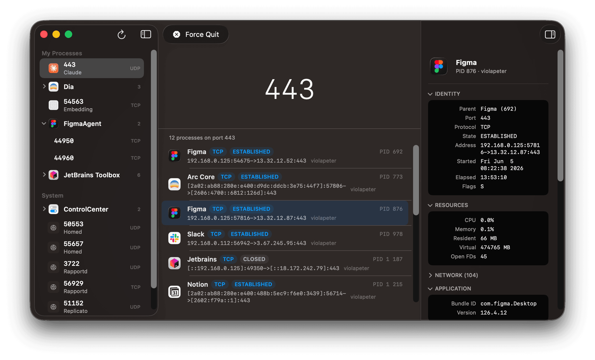The width and height of the screenshot is (595, 360).
Task: Click the Arc Core app icon
Action: (x=174, y=184)
